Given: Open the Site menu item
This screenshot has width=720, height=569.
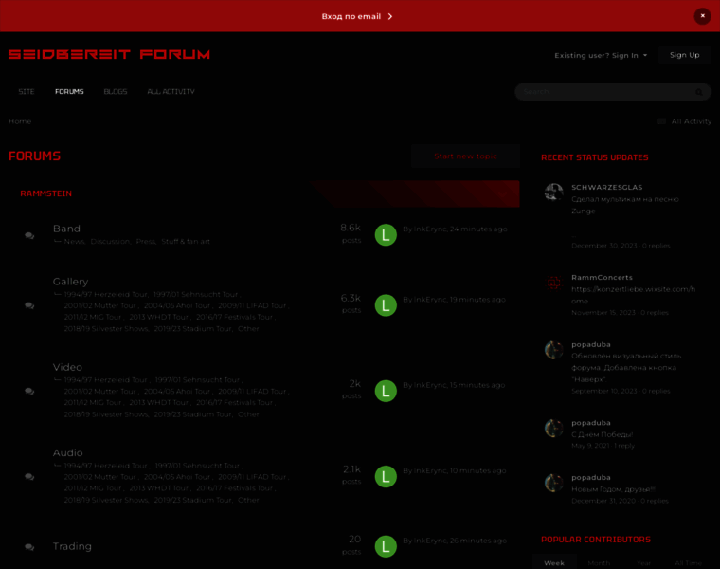Looking at the screenshot, I should click(27, 91).
